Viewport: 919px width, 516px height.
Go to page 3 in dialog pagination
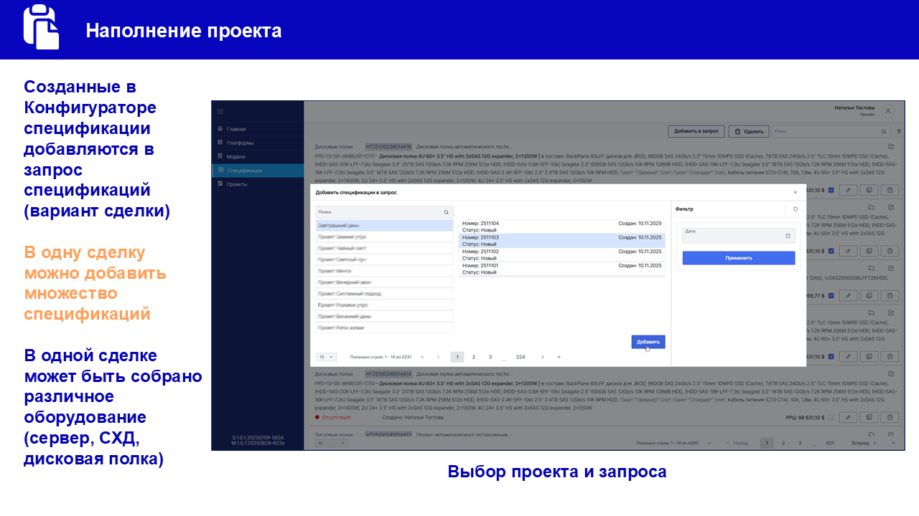(x=490, y=357)
